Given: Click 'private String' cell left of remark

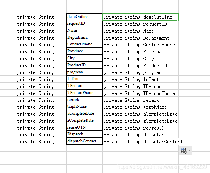Looking at the screenshot, I should pos(41,100).
